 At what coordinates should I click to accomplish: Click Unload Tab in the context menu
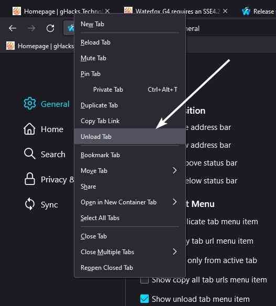click(130, 137)
